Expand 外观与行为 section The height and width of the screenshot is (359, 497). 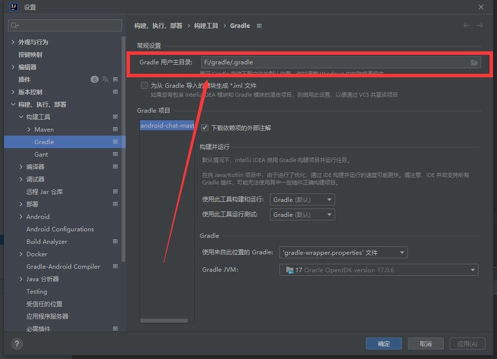(x=13, y=42)
